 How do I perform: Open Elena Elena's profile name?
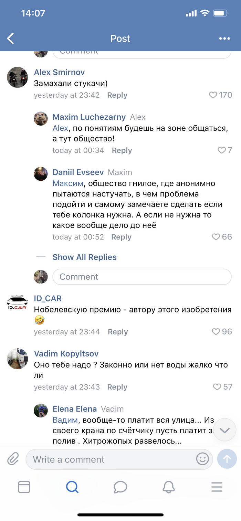click(74, 409)
